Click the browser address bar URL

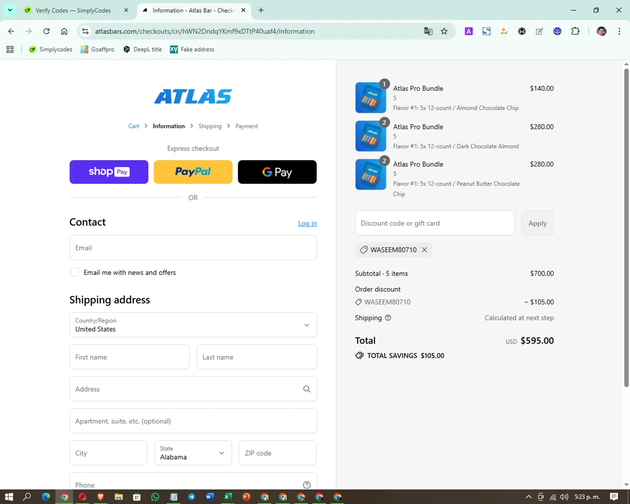click(x=205, y=31)
